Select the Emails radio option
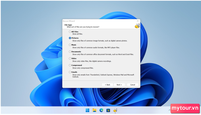Screen dimensions: 201x115 click(70, 72)
